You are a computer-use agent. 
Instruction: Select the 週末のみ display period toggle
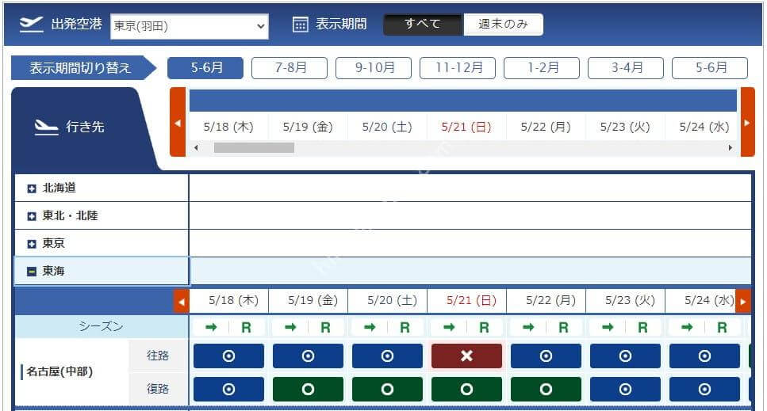(504, 24)
